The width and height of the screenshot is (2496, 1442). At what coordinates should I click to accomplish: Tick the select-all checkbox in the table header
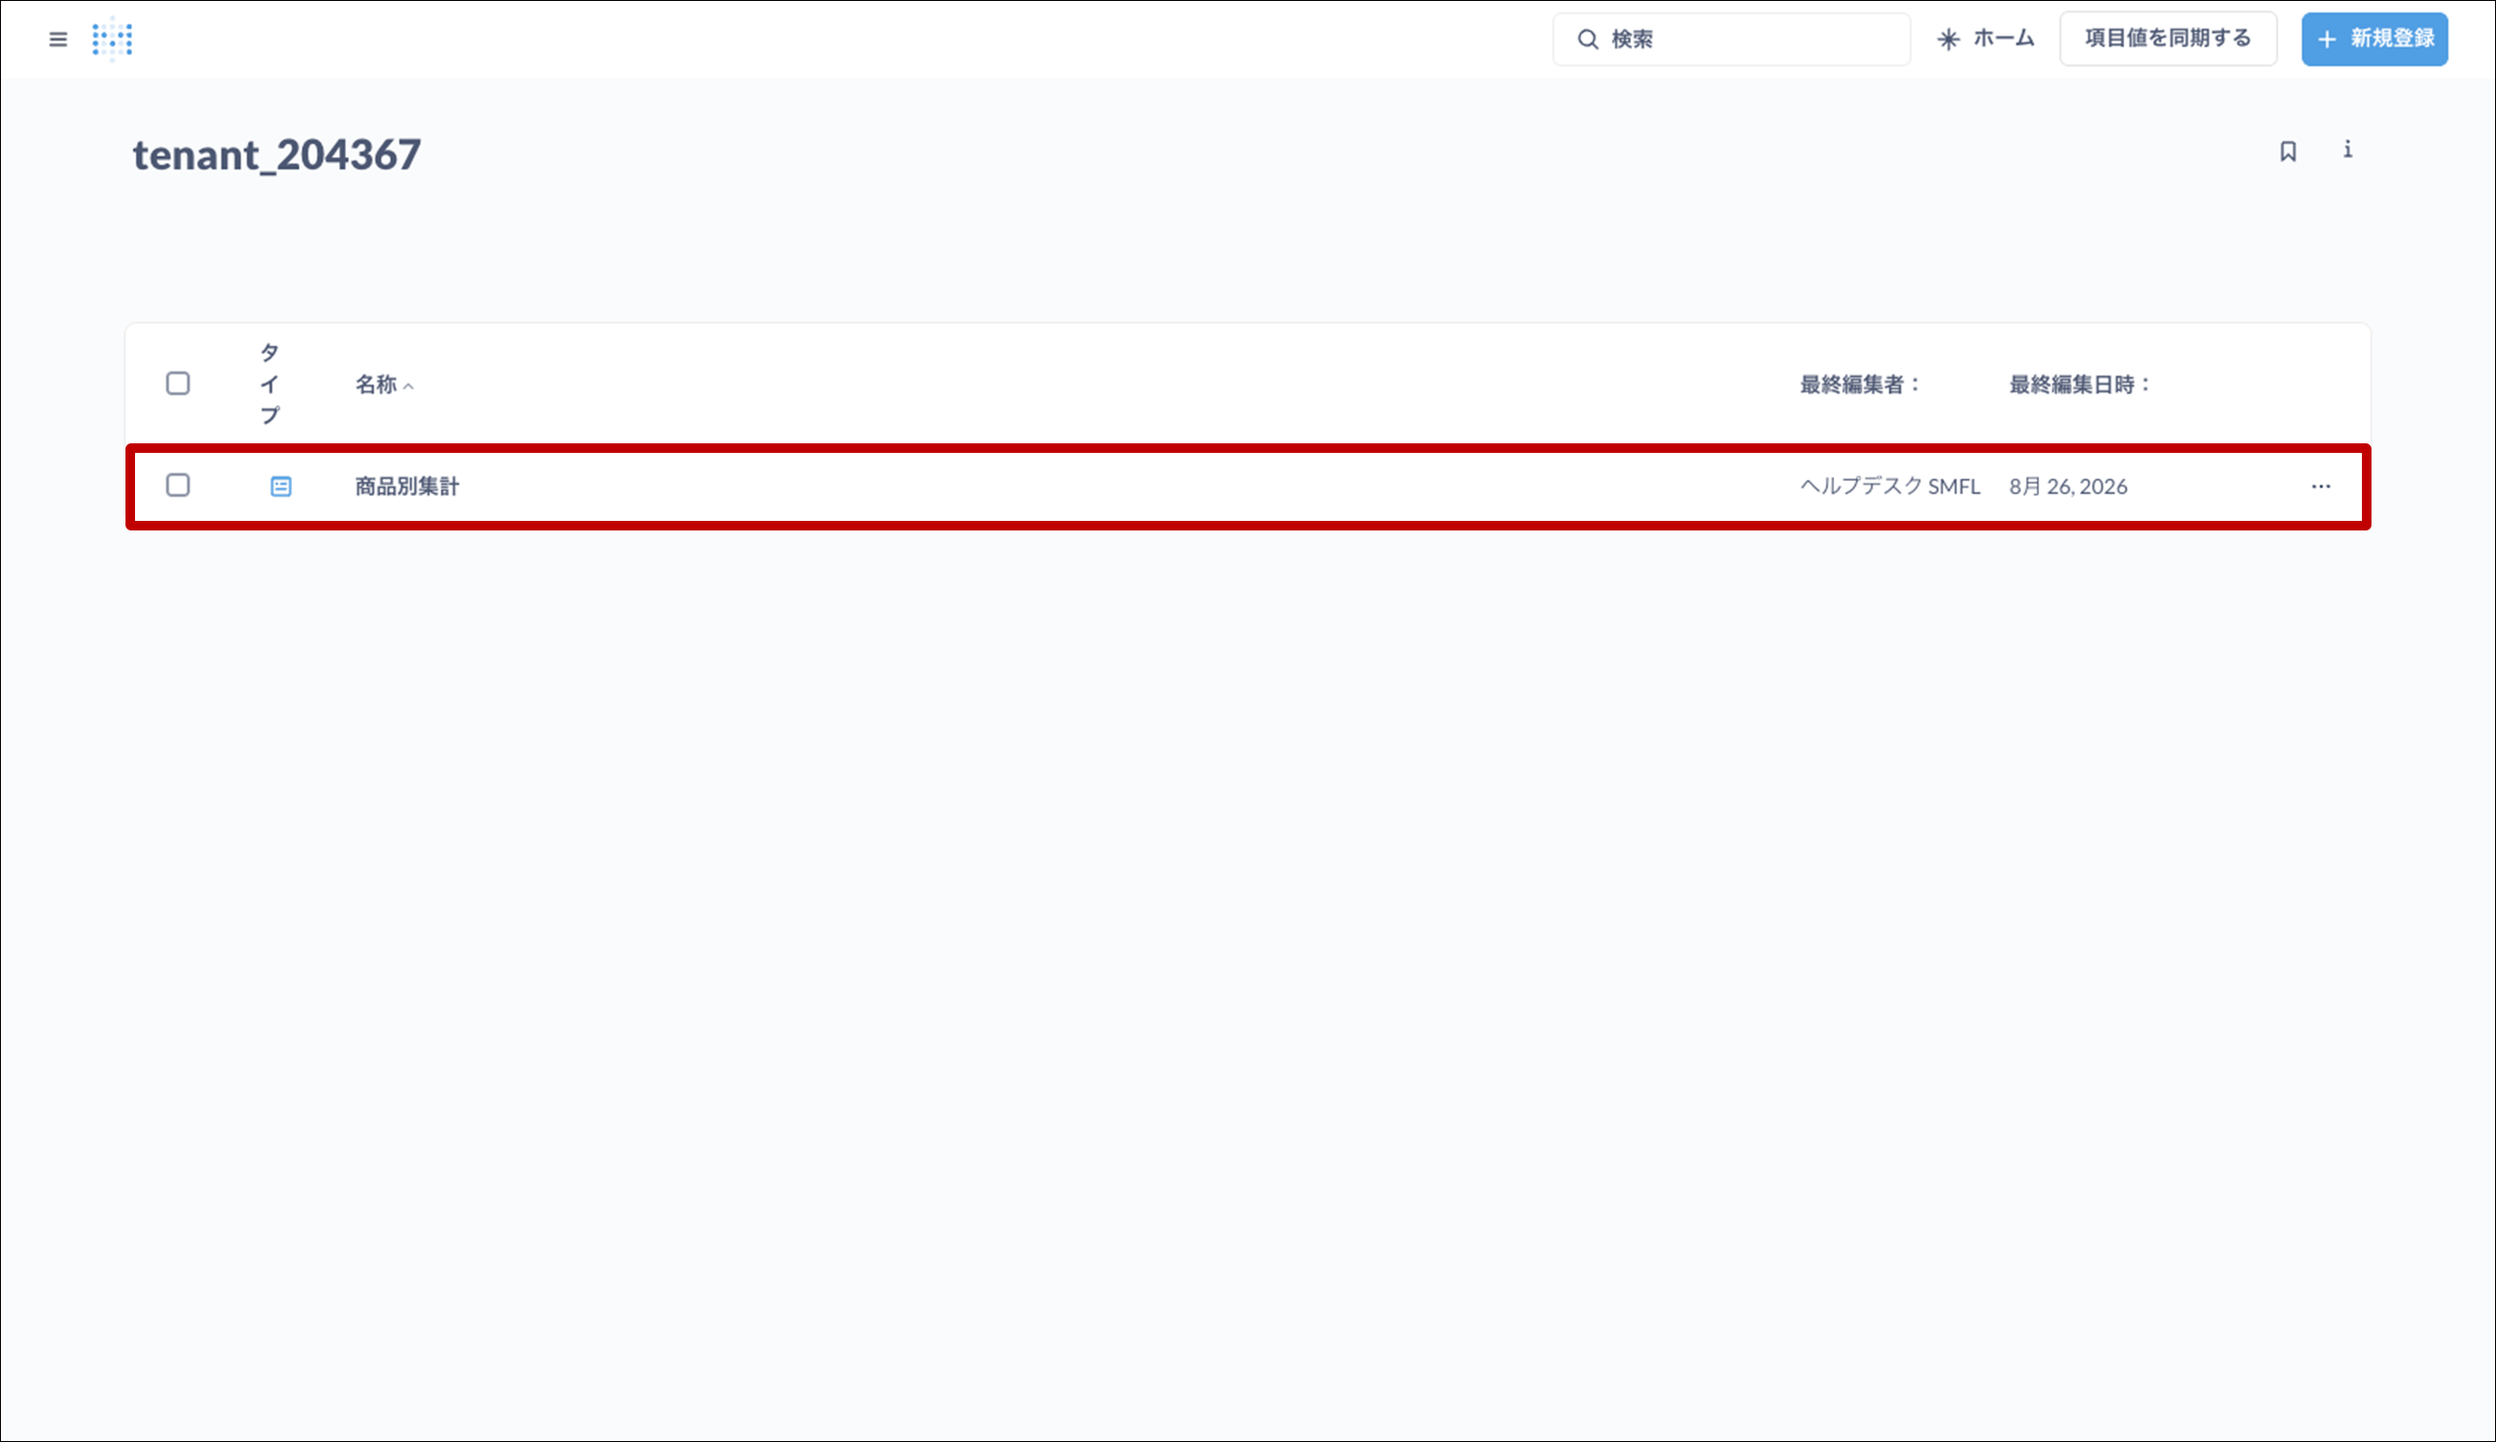point(178,383)
